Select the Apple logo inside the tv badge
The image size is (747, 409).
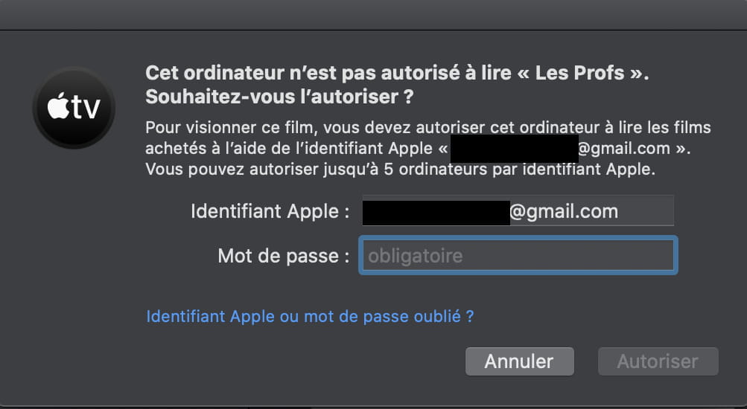tap(59, 106)
